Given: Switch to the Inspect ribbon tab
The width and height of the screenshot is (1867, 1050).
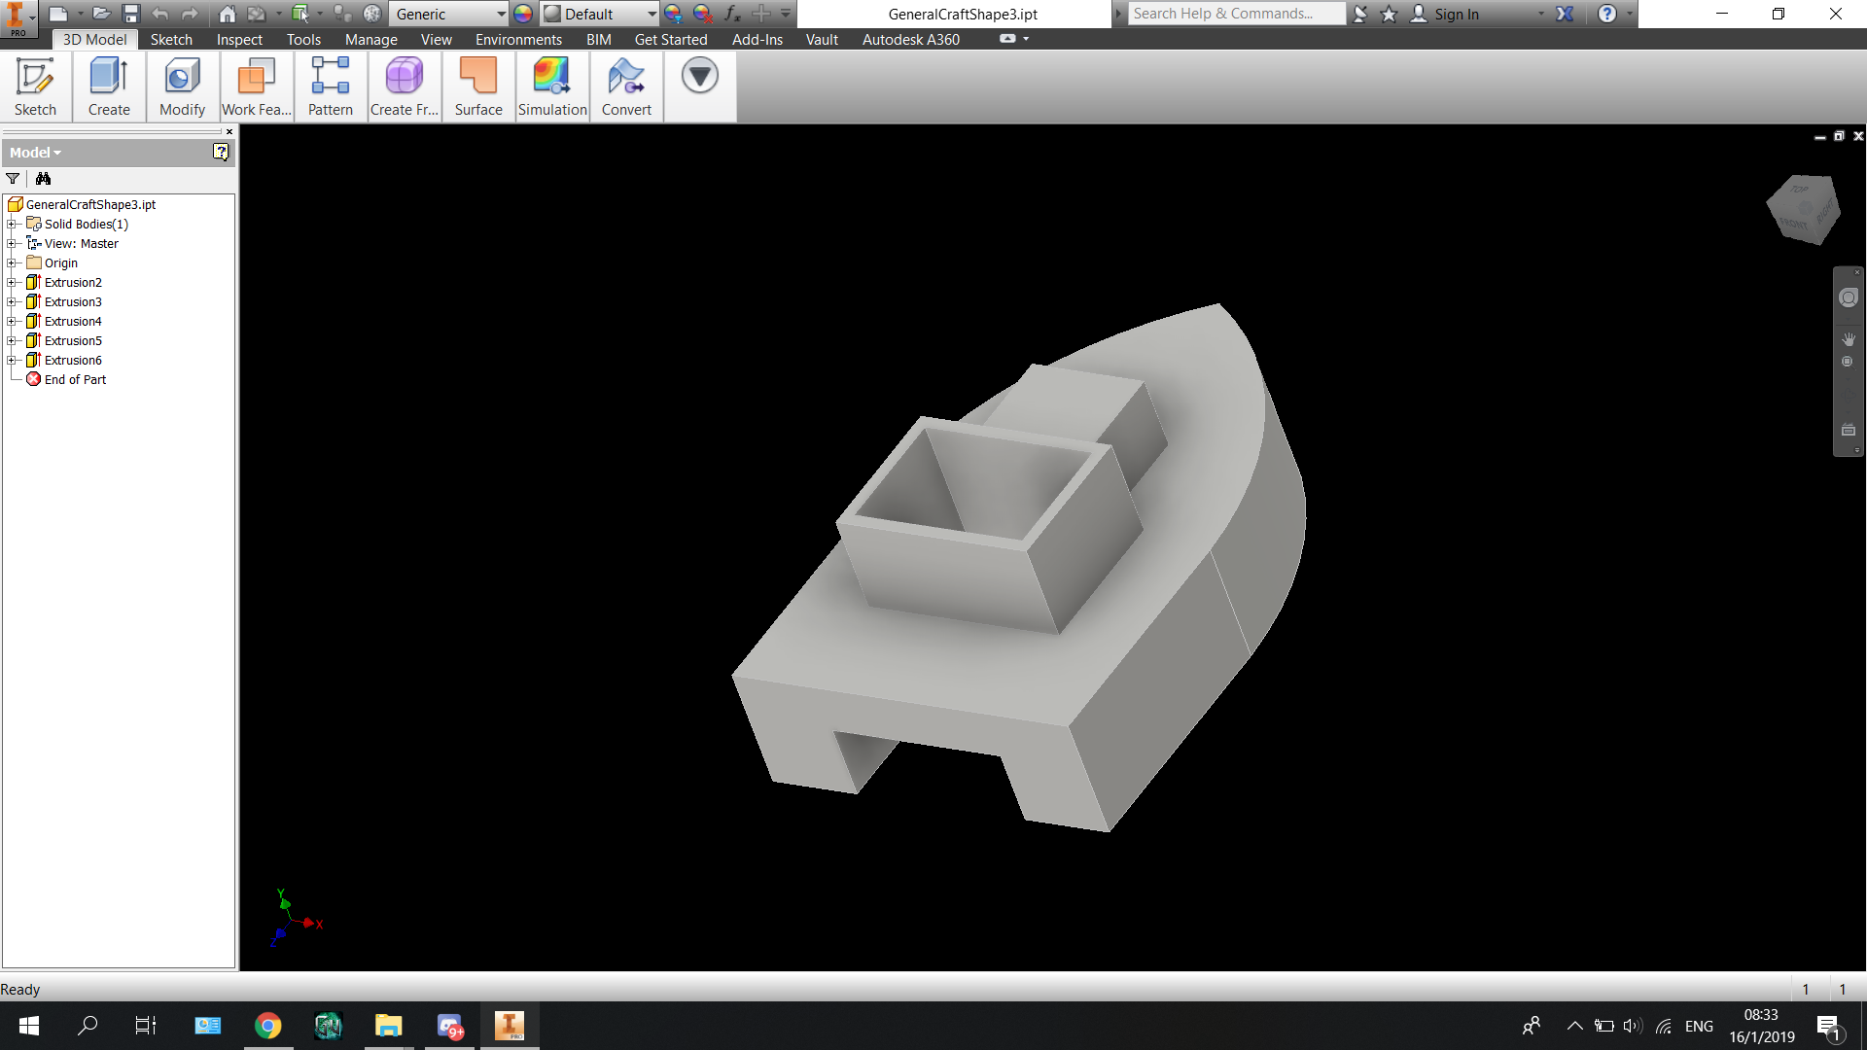Looking at the screenshot, I should [239, 40].
